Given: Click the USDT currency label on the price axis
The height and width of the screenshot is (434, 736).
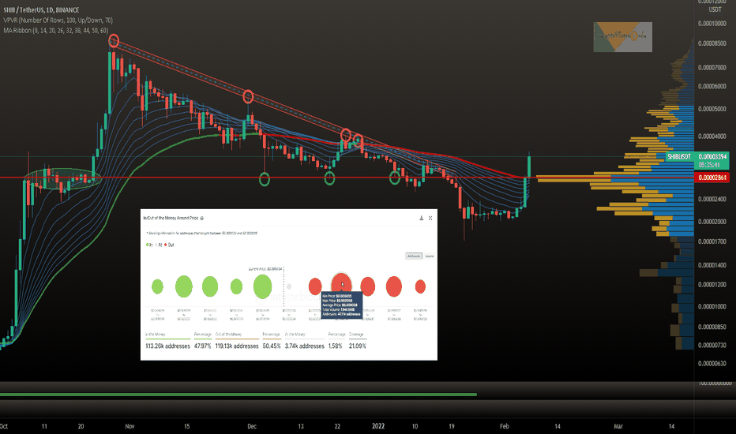Looking at the screenshot, I should [715, 9].
